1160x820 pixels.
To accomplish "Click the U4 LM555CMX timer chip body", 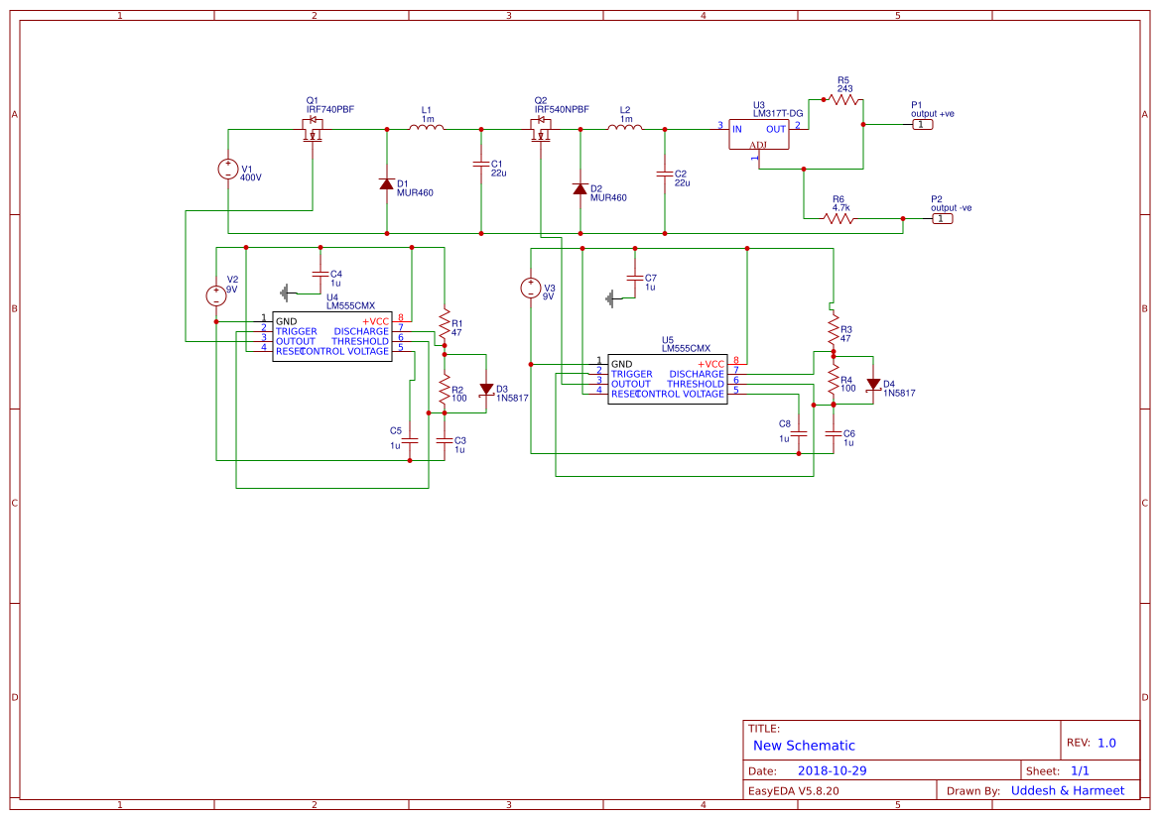I will (x=331, y=337).
